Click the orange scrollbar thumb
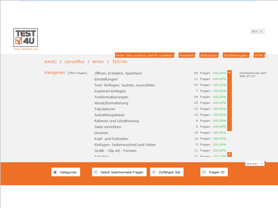The height and width of the screenshot is (208, 278). [229, 103]
